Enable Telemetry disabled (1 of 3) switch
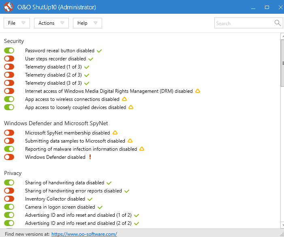 [9, 66]
